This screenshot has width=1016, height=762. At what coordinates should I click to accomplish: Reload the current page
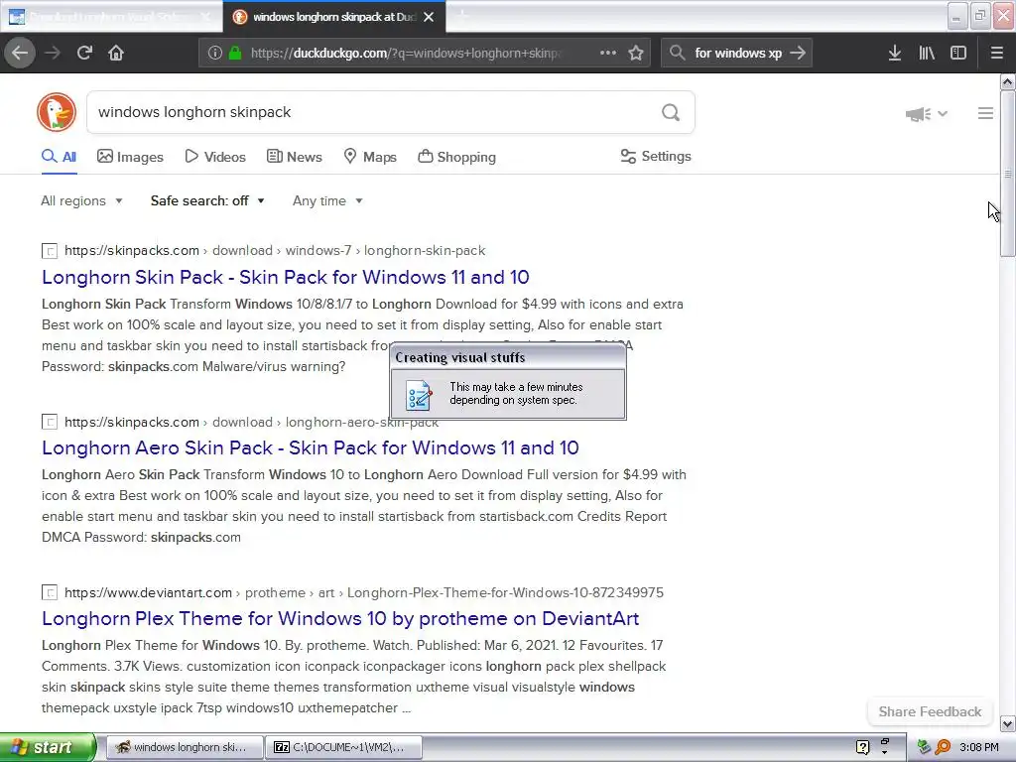(84, 54)
